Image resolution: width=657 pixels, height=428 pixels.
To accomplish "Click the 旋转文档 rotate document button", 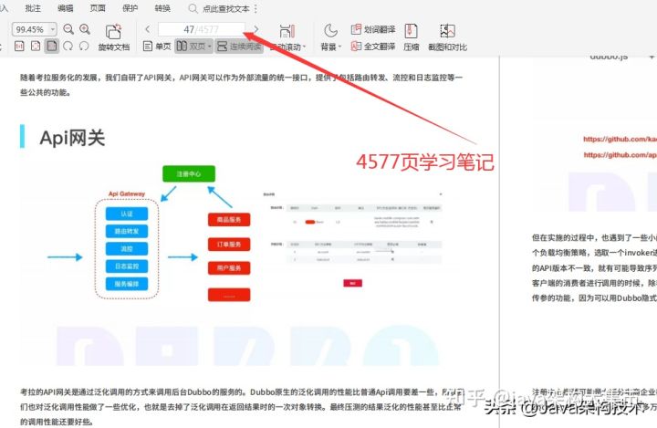I will point(113,37).
